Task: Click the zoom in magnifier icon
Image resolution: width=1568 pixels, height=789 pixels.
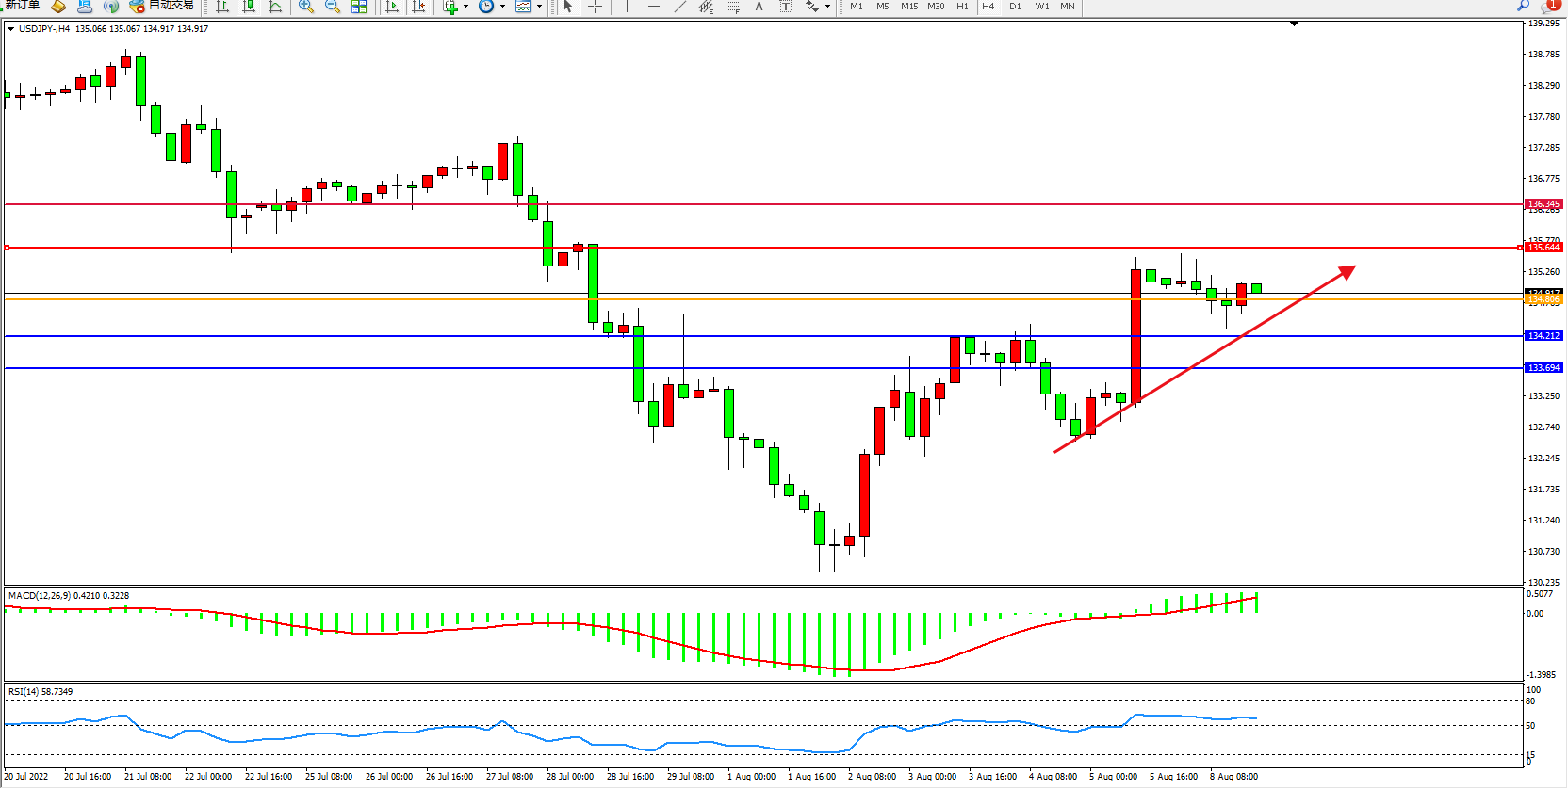Action: (x=306, y=7)
